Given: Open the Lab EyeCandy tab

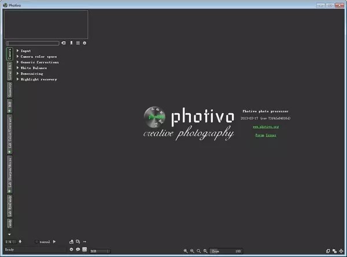Looking at the screenshot, I should [x=9, y=206].
